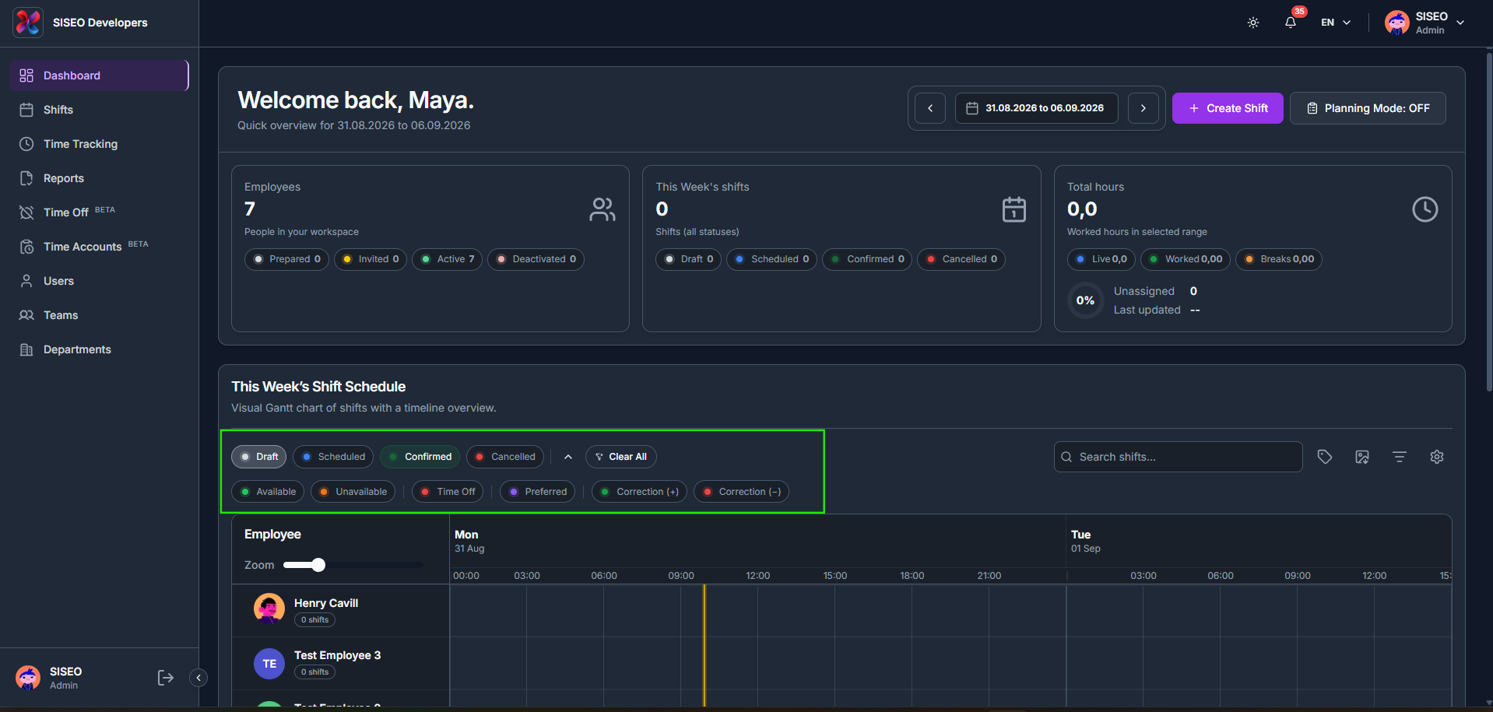Open Dashboard in sidebar
Image resolution: width=1493 pixels, height=712 pixels.
click(x=99, y=75)
